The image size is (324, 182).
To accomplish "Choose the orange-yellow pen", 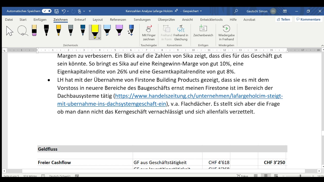I will click(58, 30).
